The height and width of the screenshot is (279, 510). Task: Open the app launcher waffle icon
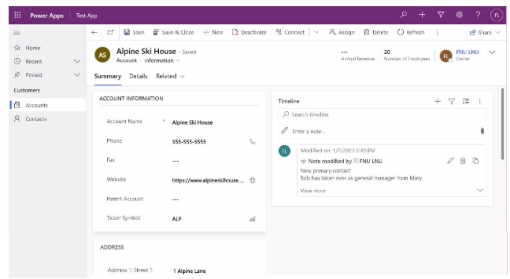point(18,15)
